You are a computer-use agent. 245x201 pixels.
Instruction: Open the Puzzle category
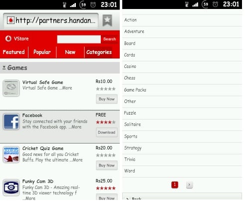tap(182, 113)
